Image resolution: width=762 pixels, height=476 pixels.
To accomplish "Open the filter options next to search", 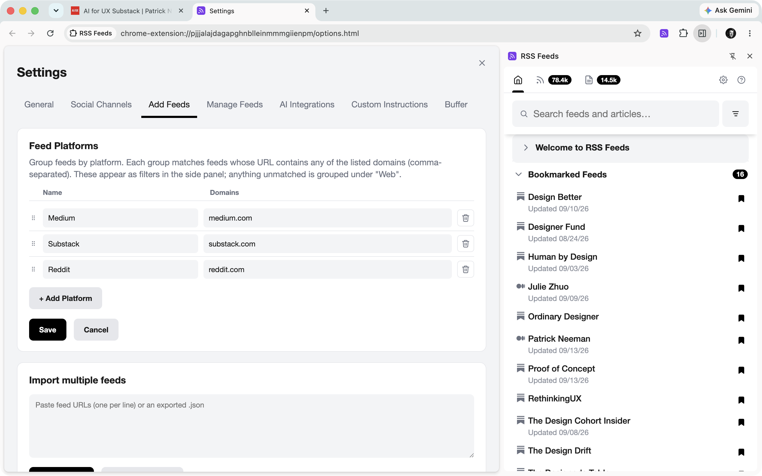I will (x=735, y=114).
